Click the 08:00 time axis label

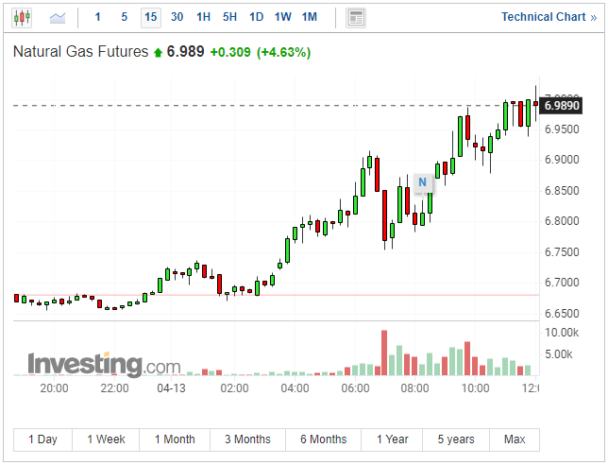pyautogui.click(x=414, y=388)
